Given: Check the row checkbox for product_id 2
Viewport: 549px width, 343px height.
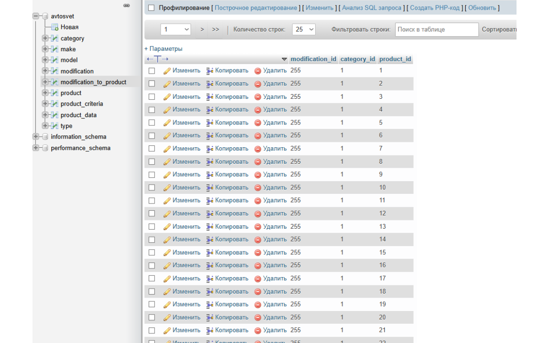Looking at the screenshot, I should (152, 84).
